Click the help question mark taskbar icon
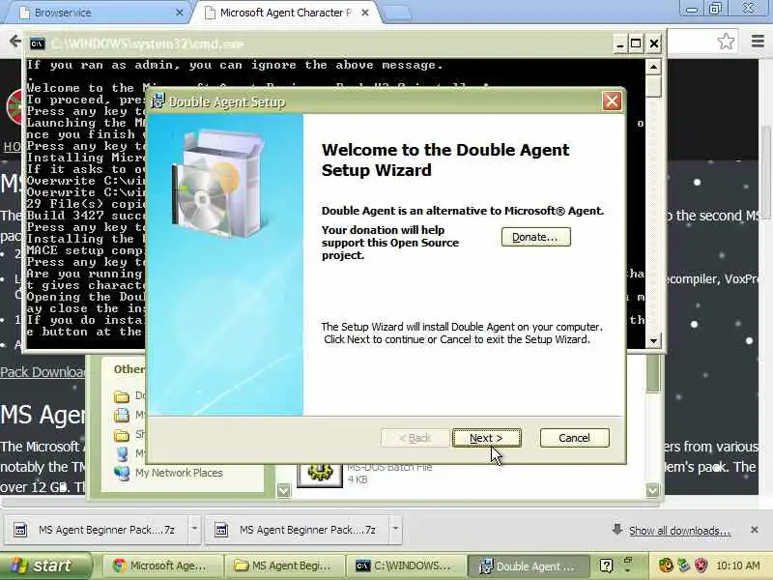Viewport: 773px width, 580px height. pos(606,565)
